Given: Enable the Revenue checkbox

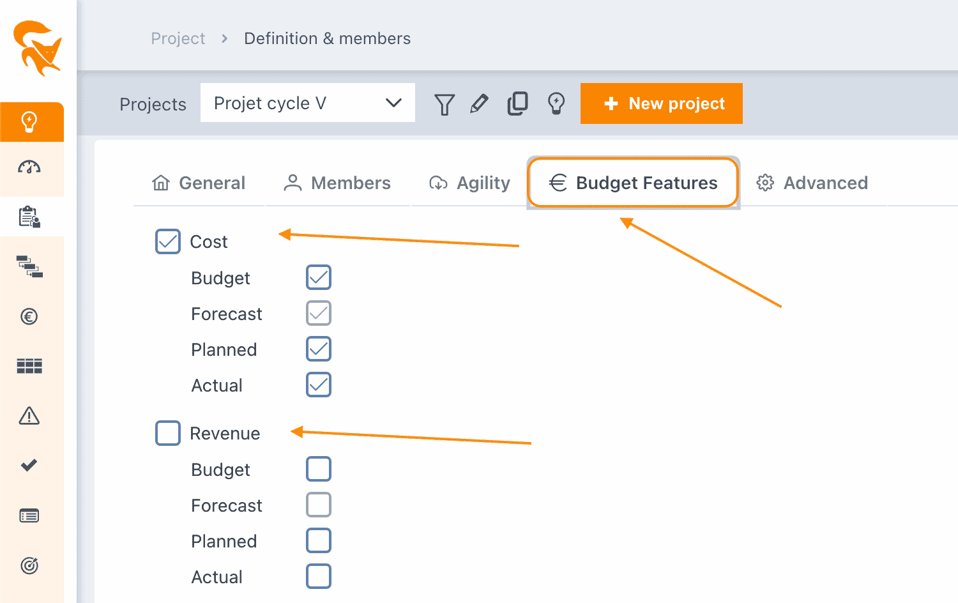Looking at the screenshot, I should pyautogui.click(x=168, y=433).
